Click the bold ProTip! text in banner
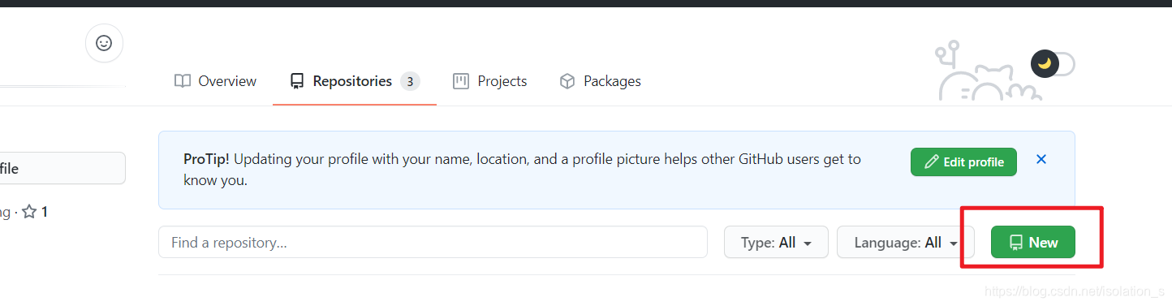Image resolution: width=1172 pixels, height=306 pixels. [x=206, y=159]
